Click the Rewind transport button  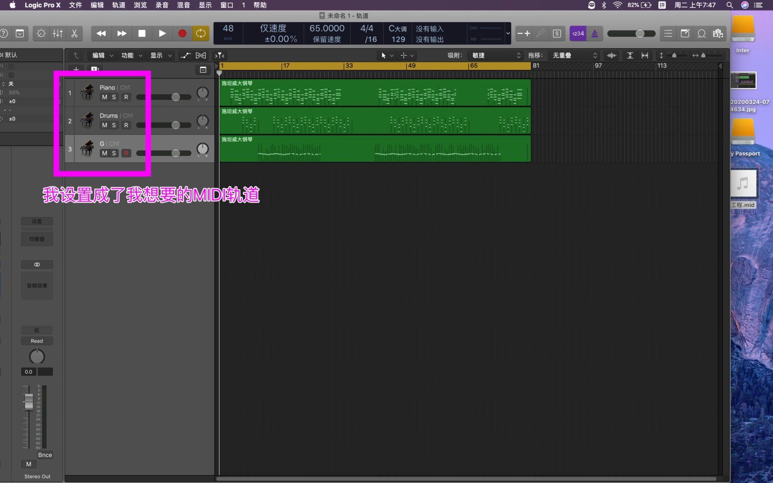[x=101, y=33]
